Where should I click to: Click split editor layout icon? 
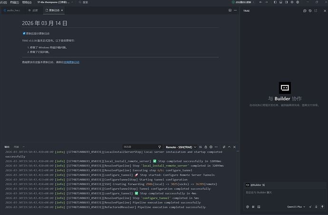click(230, 10)
